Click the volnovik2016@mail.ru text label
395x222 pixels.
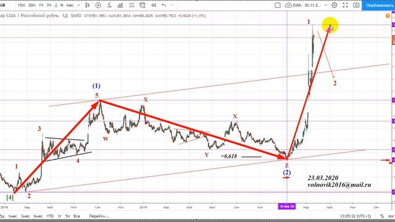pos(339,185)
